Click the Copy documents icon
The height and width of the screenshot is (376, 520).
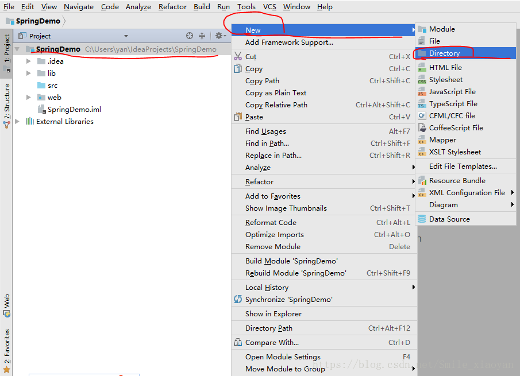click(238, 68)
